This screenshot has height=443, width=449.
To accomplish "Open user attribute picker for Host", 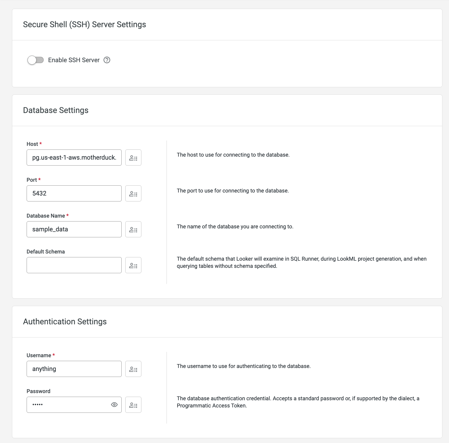I will coord(133,158).
